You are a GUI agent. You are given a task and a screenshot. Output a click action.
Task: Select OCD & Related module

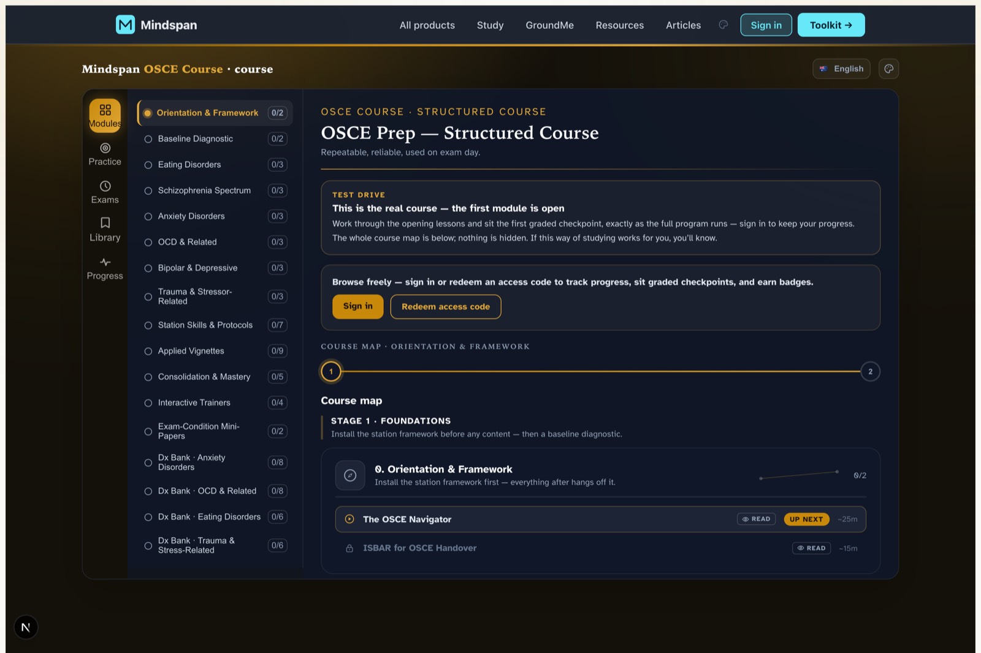tap(215, 242)
